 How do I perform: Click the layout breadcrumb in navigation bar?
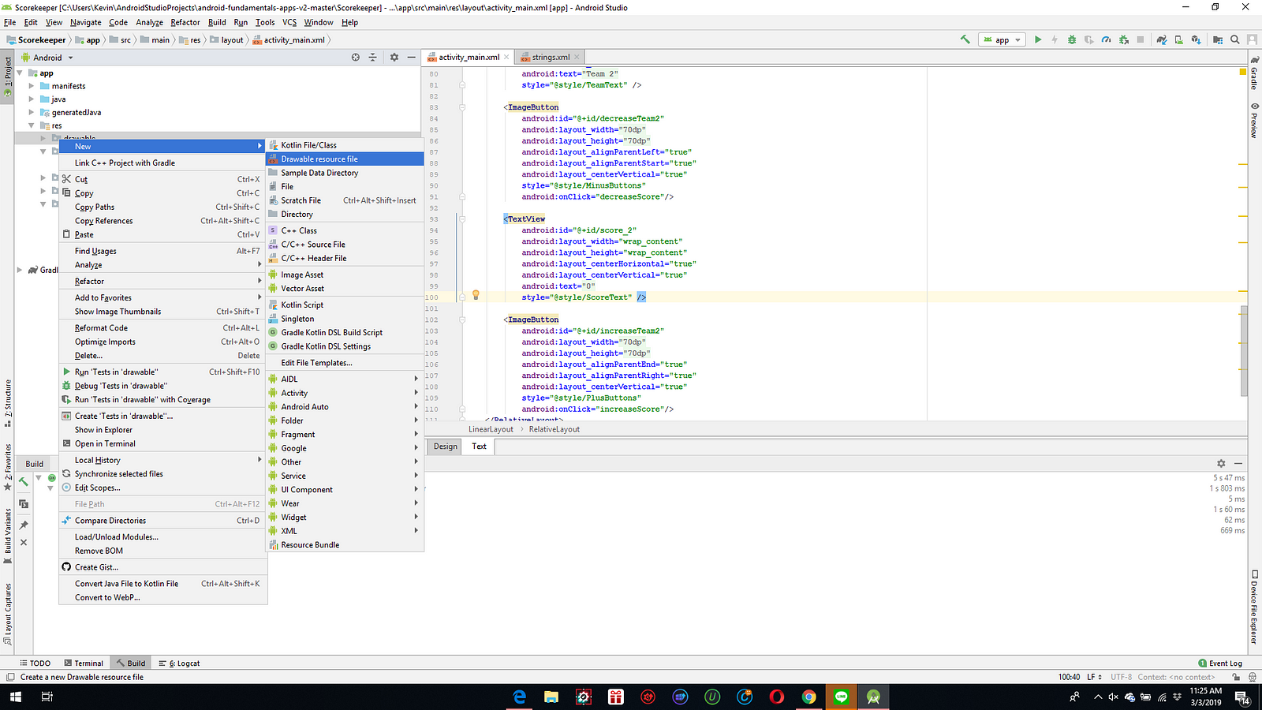click(227, 39)
